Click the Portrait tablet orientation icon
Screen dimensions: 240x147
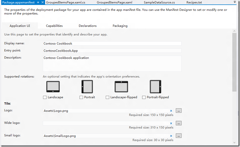[87, 86]
